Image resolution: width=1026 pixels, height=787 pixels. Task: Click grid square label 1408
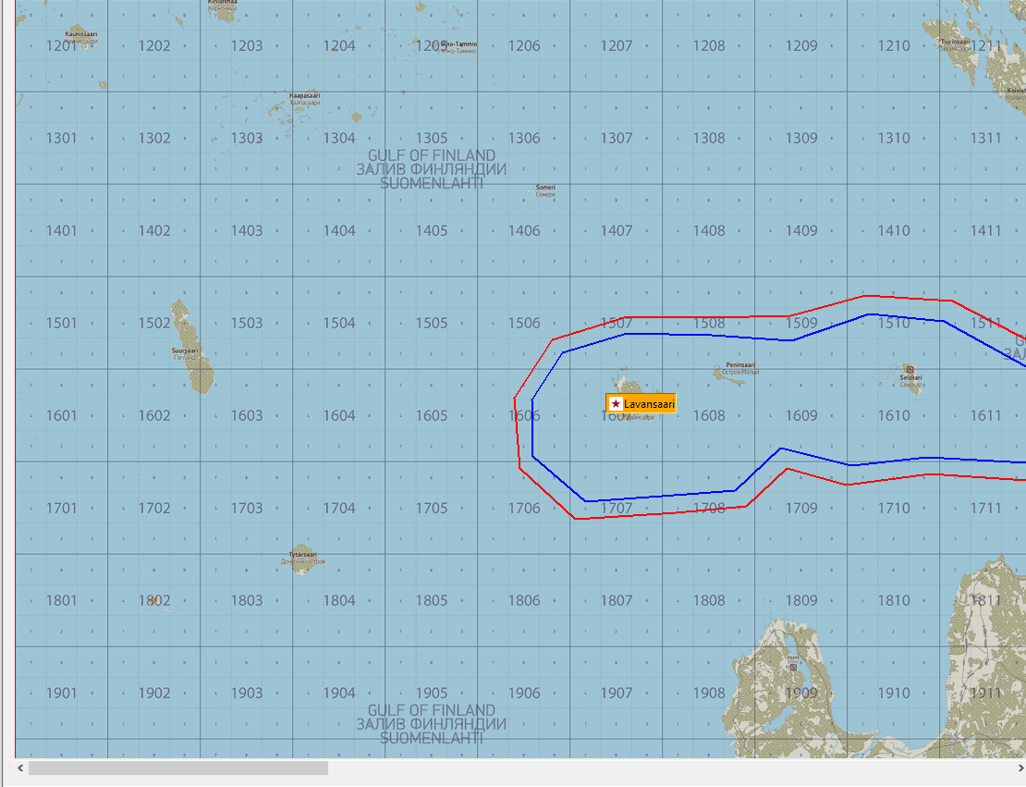tap(709, 231)
